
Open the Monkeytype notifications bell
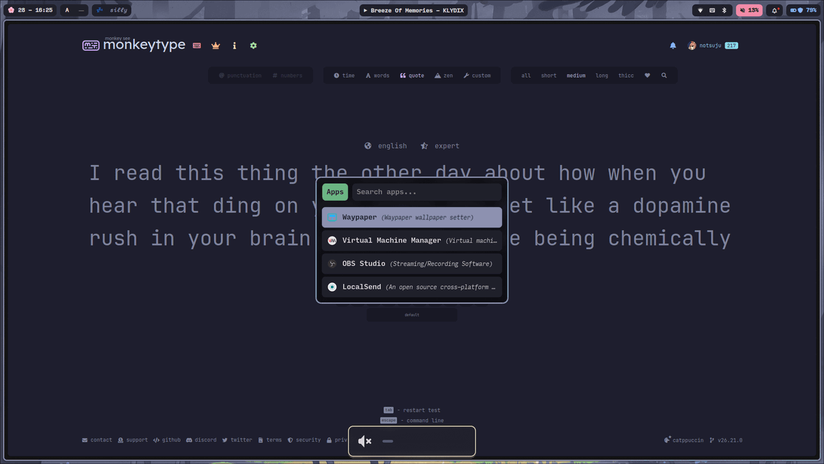click(673, 45)
